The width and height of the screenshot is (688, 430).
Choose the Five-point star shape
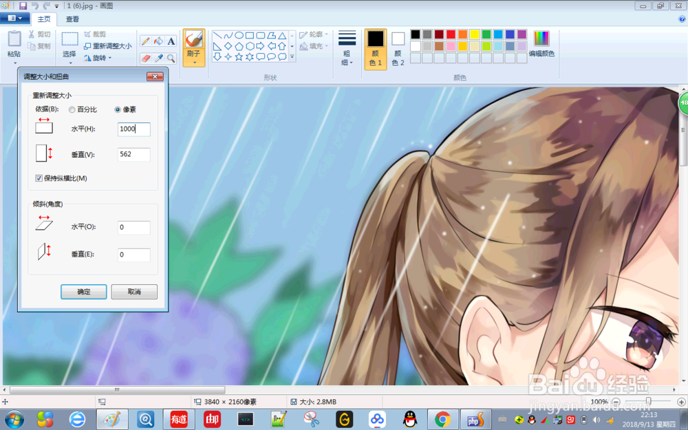239,56
